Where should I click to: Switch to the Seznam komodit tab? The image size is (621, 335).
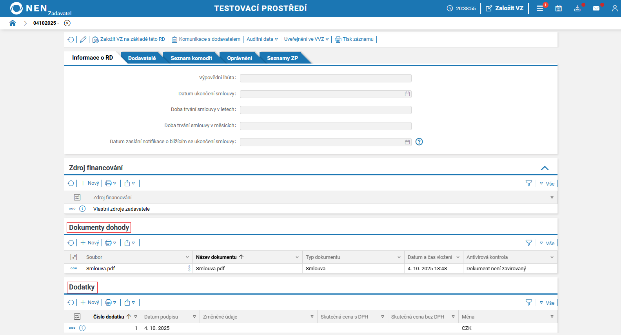click(191, 58)
